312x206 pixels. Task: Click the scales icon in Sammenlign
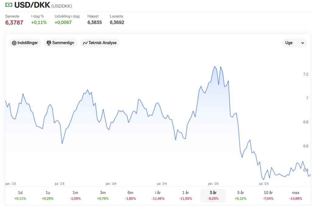click(49, 43)
